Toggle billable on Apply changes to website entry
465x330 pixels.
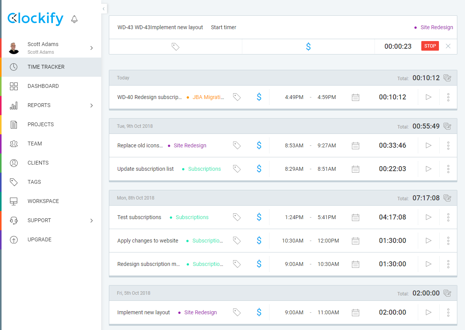pos(259,241)
